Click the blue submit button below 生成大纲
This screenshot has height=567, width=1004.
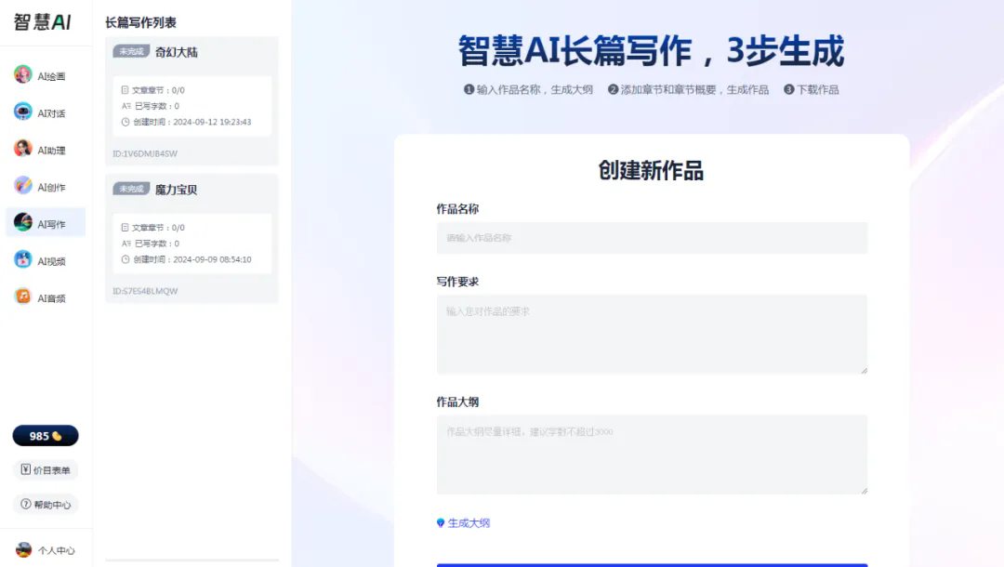coord(652,564)
